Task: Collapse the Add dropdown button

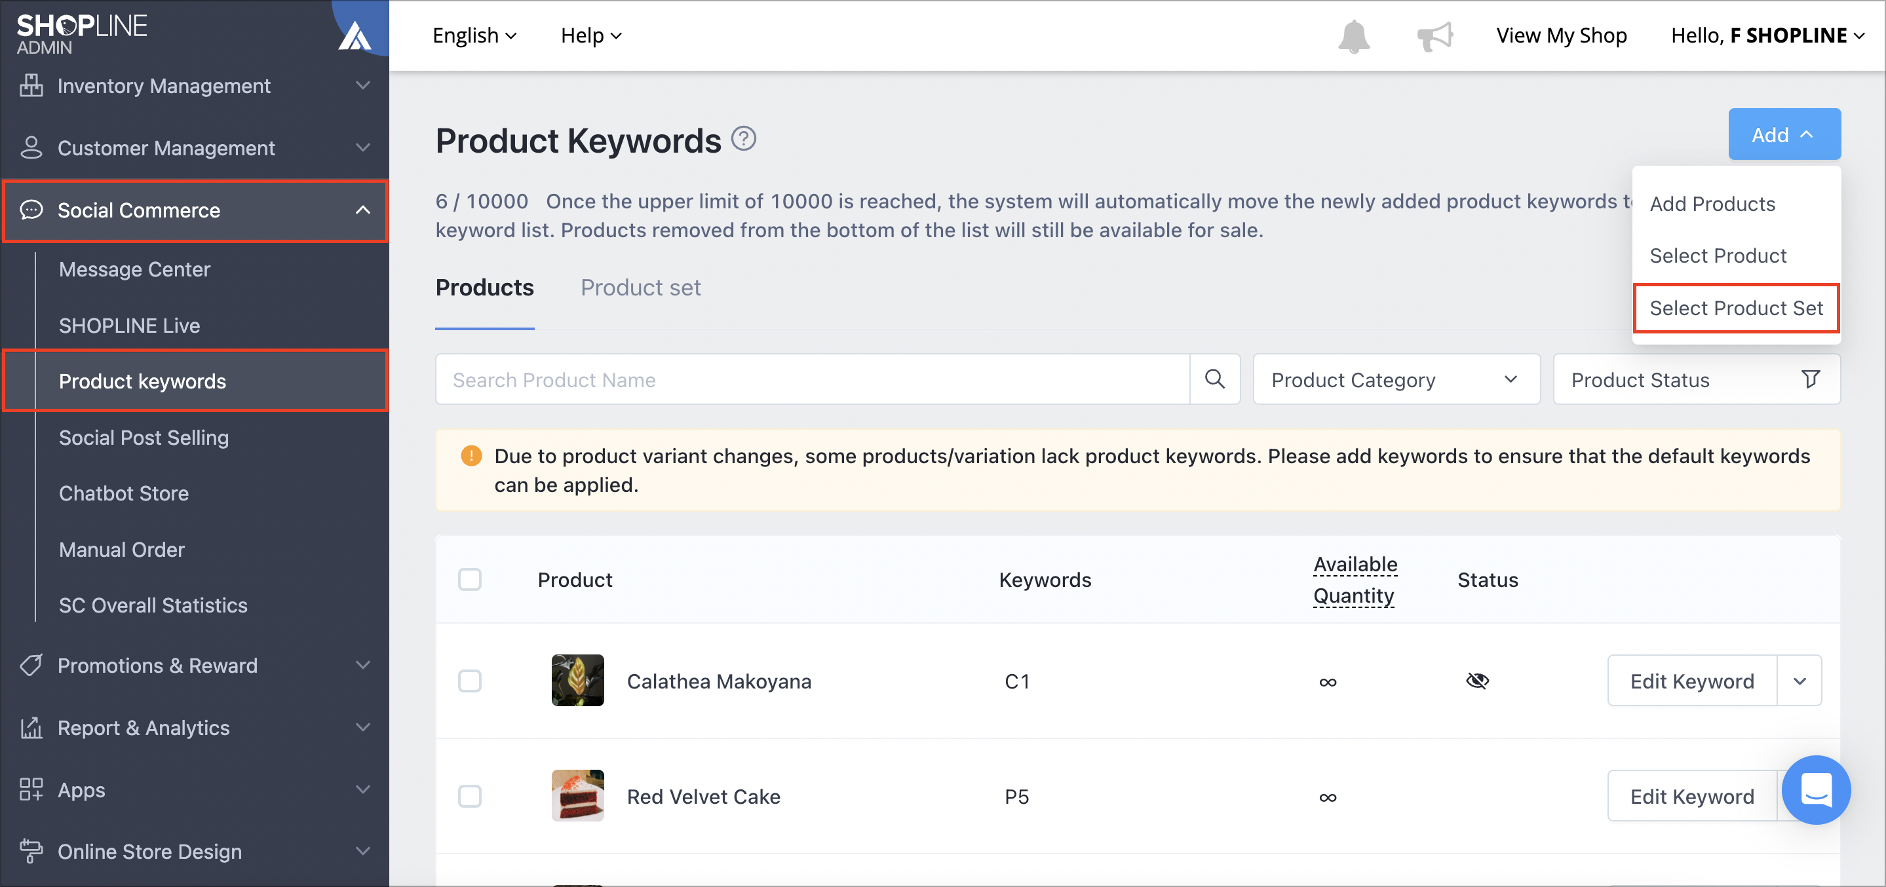Action: [1784, 135]
